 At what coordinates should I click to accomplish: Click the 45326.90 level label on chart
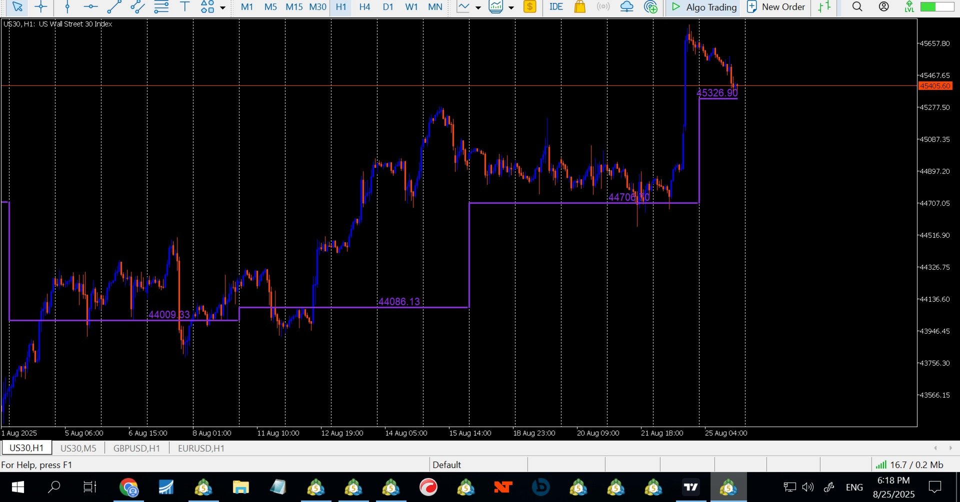click(x=717, y=93)
